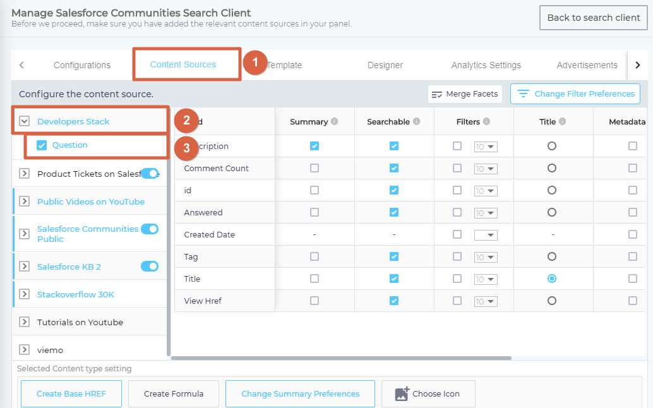Viewport: 653px width, 408px height.
Task: Enable Filters checkbox for Created Date row
Action: click(457, 234)
